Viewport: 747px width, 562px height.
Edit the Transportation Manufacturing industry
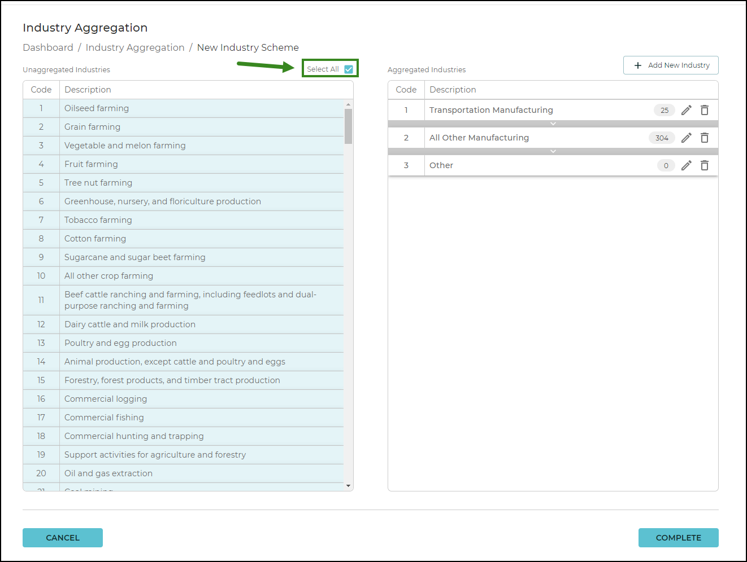pos(686,110)
